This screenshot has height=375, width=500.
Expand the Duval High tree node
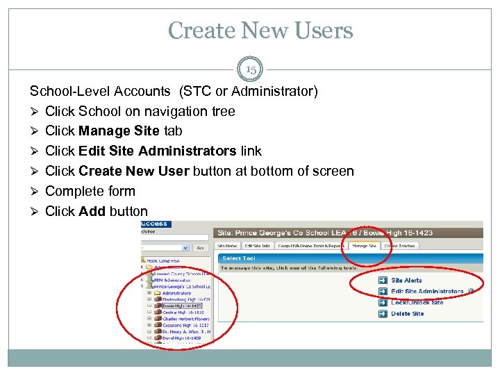click(149, 337)
